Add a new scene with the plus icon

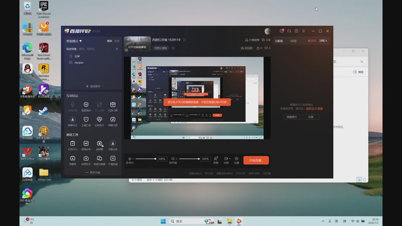[117, 49]
